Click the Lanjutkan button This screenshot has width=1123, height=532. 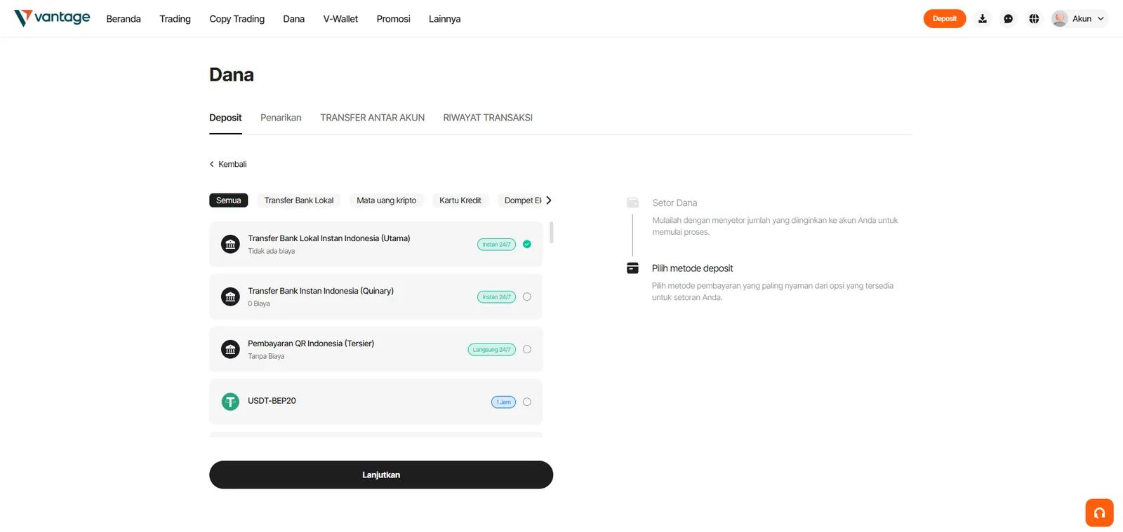(381, 475)
